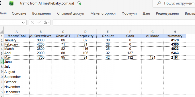This screenshot has height=97, width=195.
Task: Select row 1 header
Action: pyautogui.click(x=2, y=36)
